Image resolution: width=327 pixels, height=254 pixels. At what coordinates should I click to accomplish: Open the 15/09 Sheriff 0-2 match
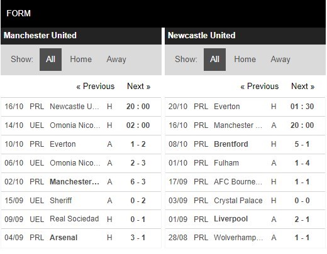tap(81, 201)
